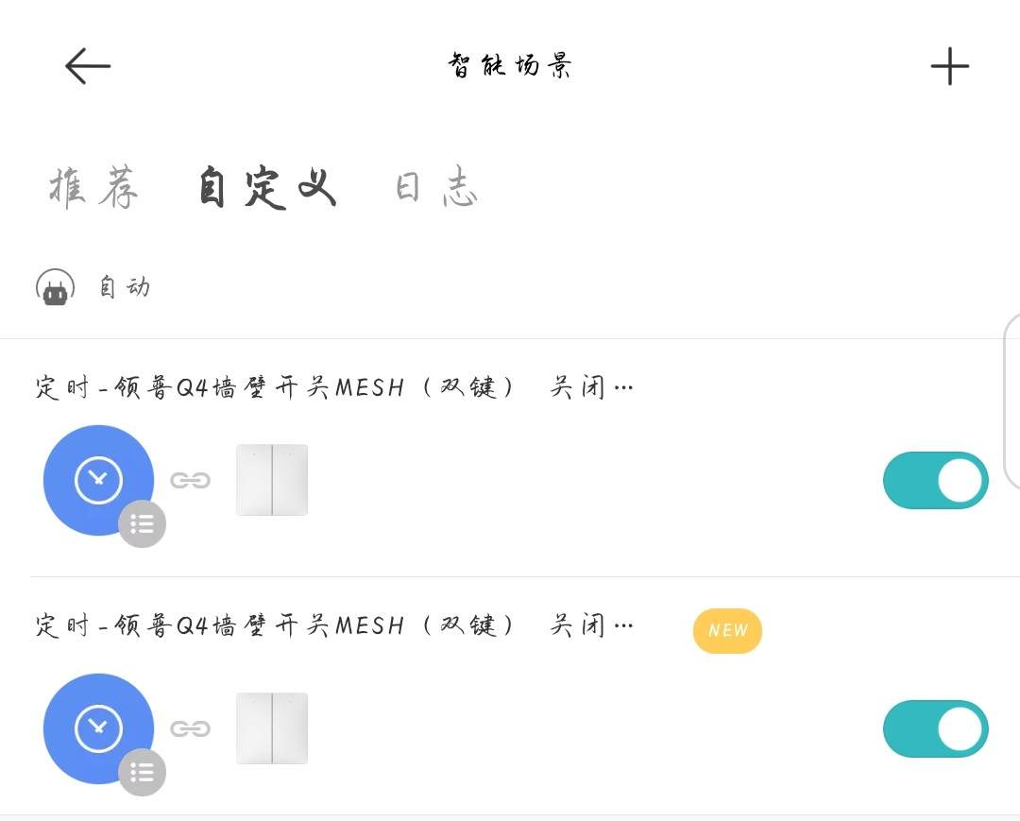Image resolution: width=1020 pixels, height=821 pixels.
Task: Open the first scene's blue timer clock icon
Action: (98, 480)
